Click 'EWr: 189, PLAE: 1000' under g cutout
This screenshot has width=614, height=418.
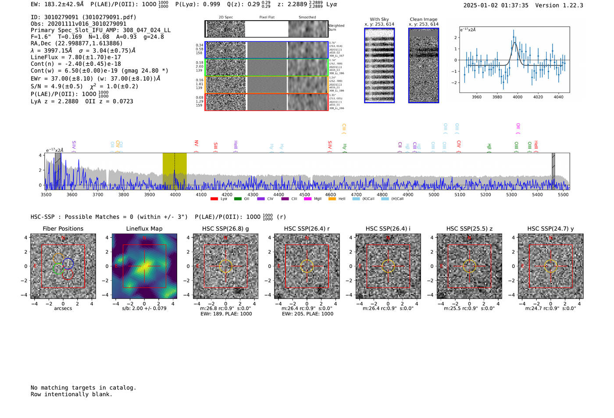(226, 314)
